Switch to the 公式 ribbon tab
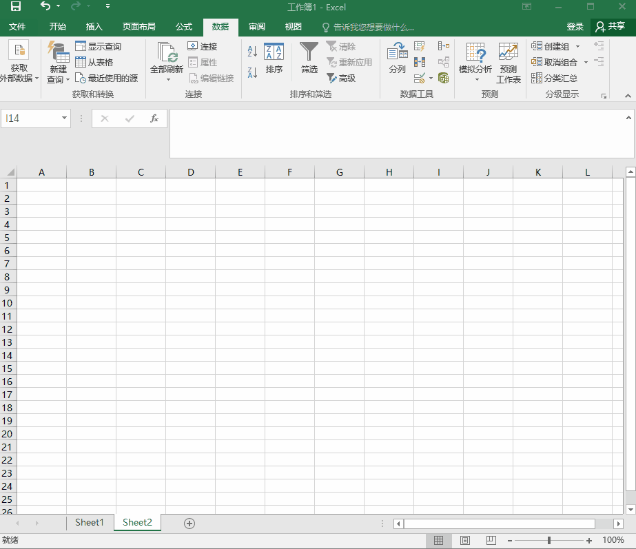636x549 pixels. click(184, 27)
